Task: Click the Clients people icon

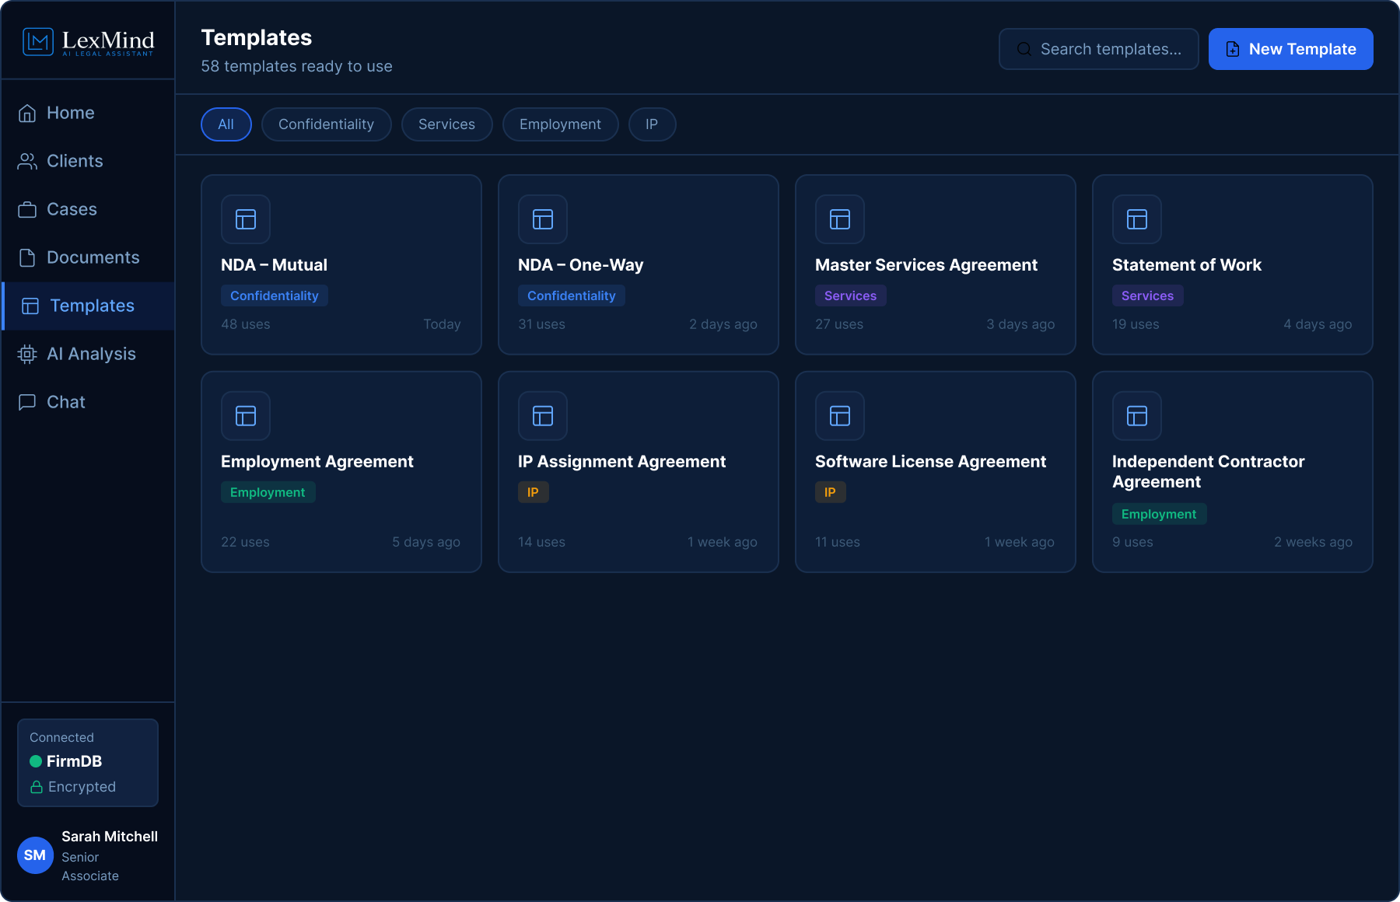Action: click(27, 161)
